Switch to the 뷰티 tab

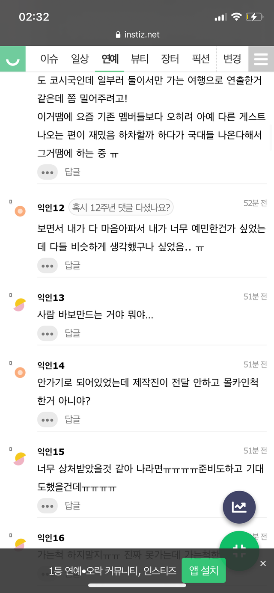140,59
